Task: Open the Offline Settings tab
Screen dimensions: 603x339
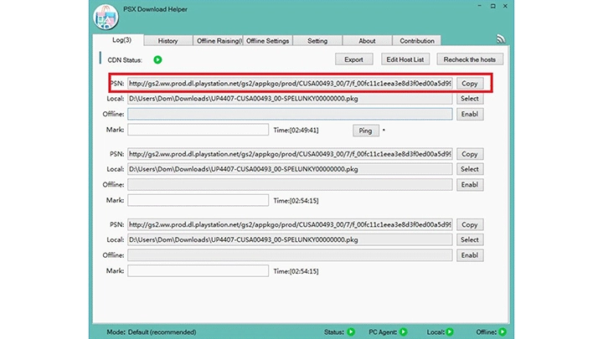Action: [x=268, y=41]
